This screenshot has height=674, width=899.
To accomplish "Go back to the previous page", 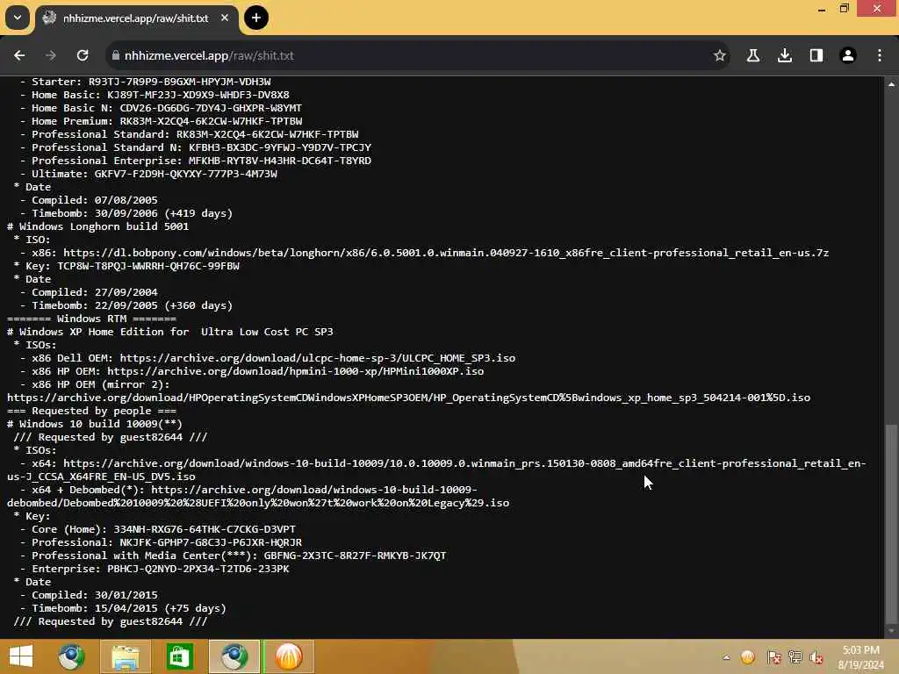I will pos(19,55).
